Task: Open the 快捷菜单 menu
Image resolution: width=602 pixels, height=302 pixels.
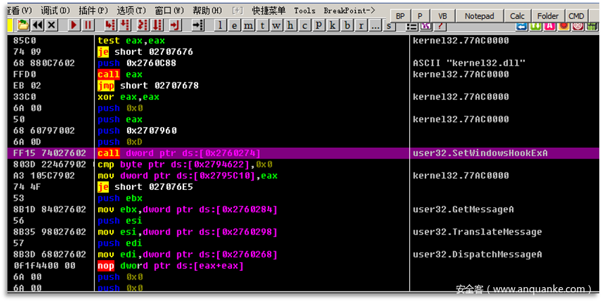Action: (x=269, y=11)
